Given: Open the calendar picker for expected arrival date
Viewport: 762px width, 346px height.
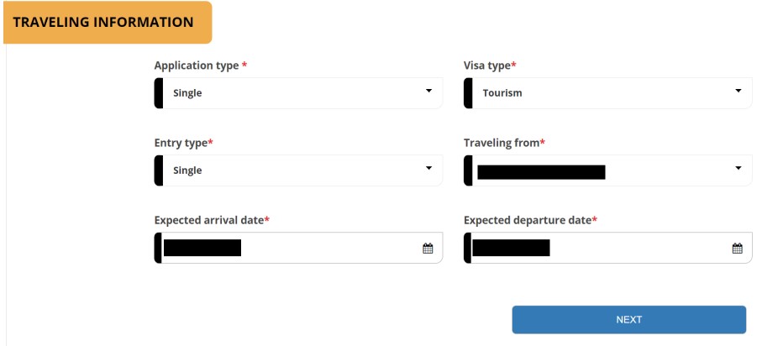Looking at the screenshot, I should tap(428, 249).
